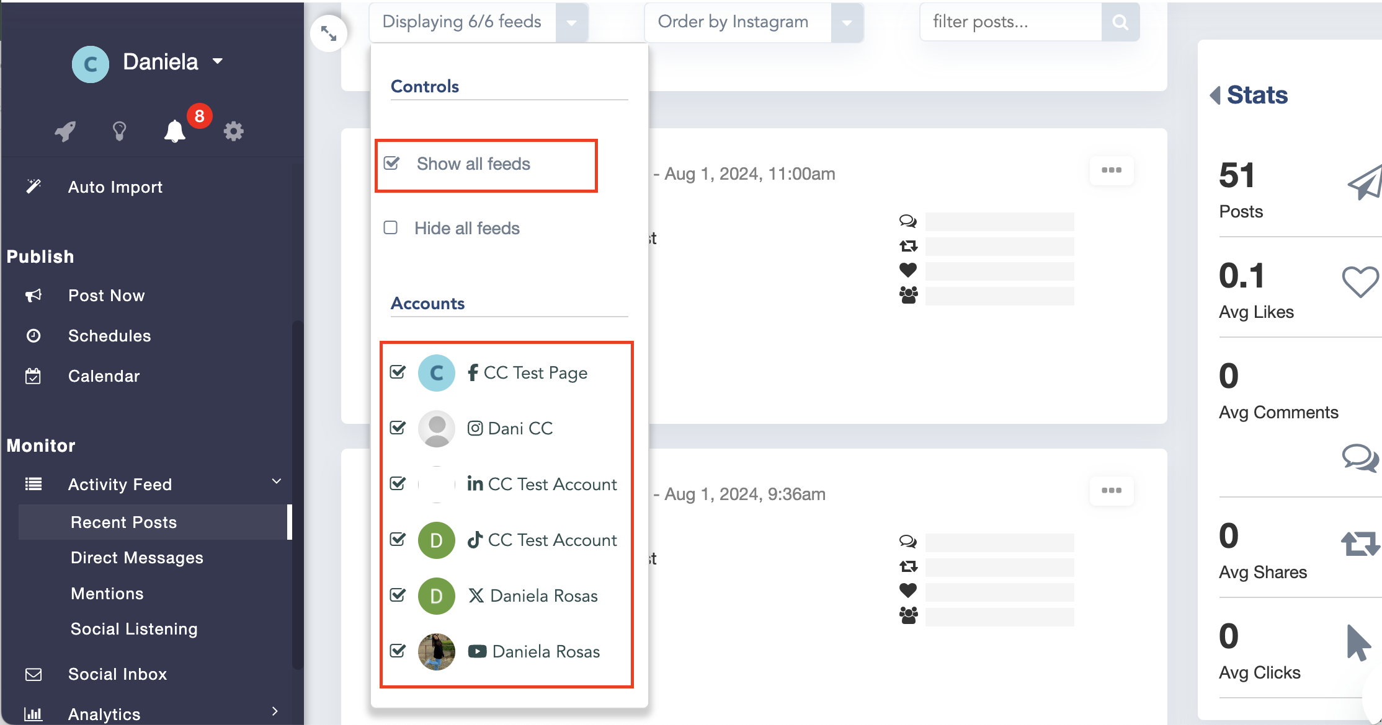Click the rocket icon in sidebar
Image resolution: width=1382 pixels, height=725 pixels.
[65, 131]
